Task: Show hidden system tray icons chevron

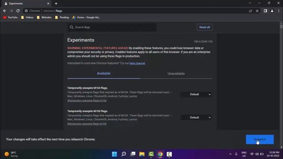Action: tap(230, 154)
